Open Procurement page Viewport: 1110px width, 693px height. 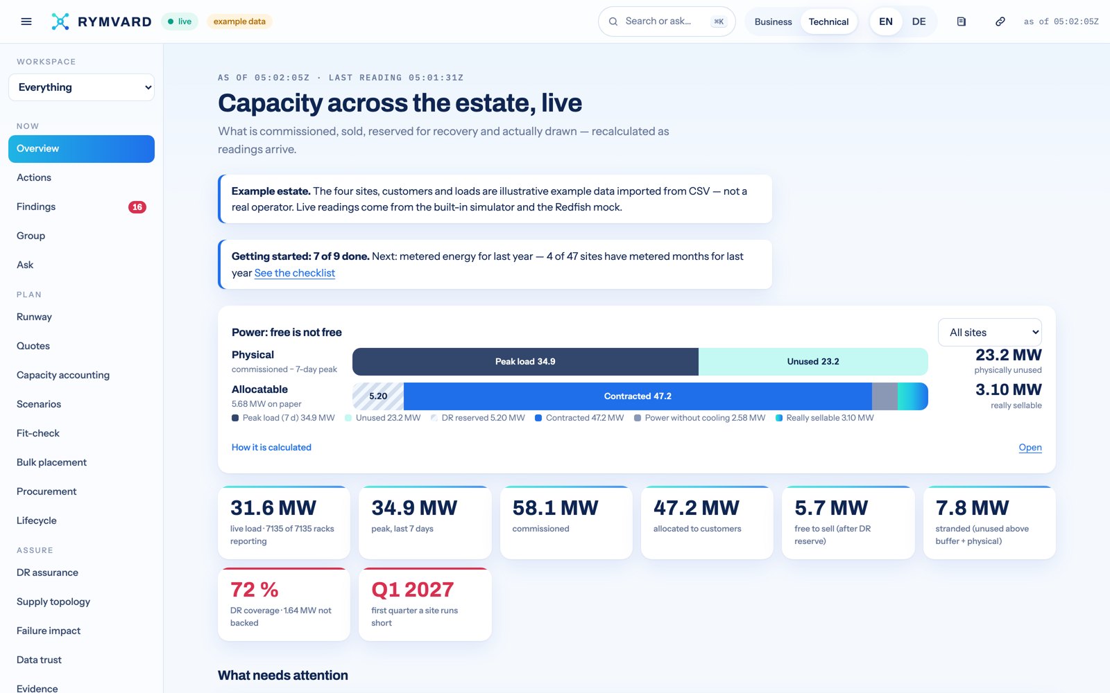[81, 492]
